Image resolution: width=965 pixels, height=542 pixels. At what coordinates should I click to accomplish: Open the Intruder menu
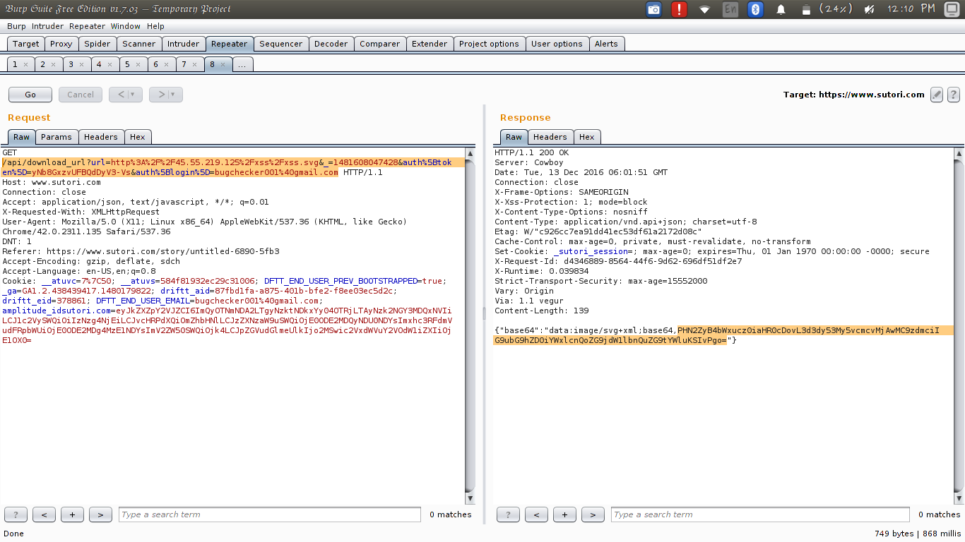(47, 26)
